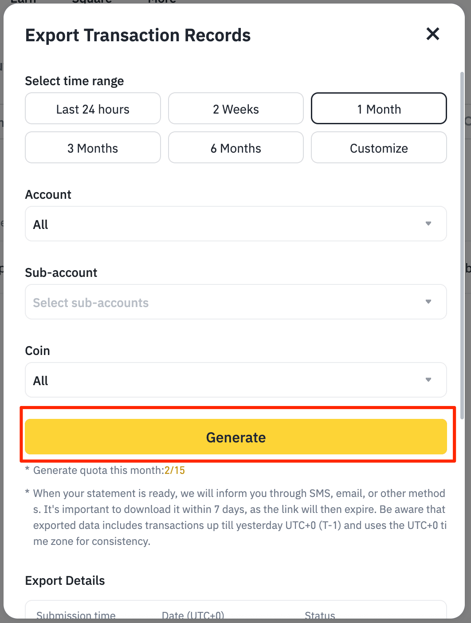Open the Coin selector showing All
The height and width of the screenshot is (623, 471).
click(236, 380)
